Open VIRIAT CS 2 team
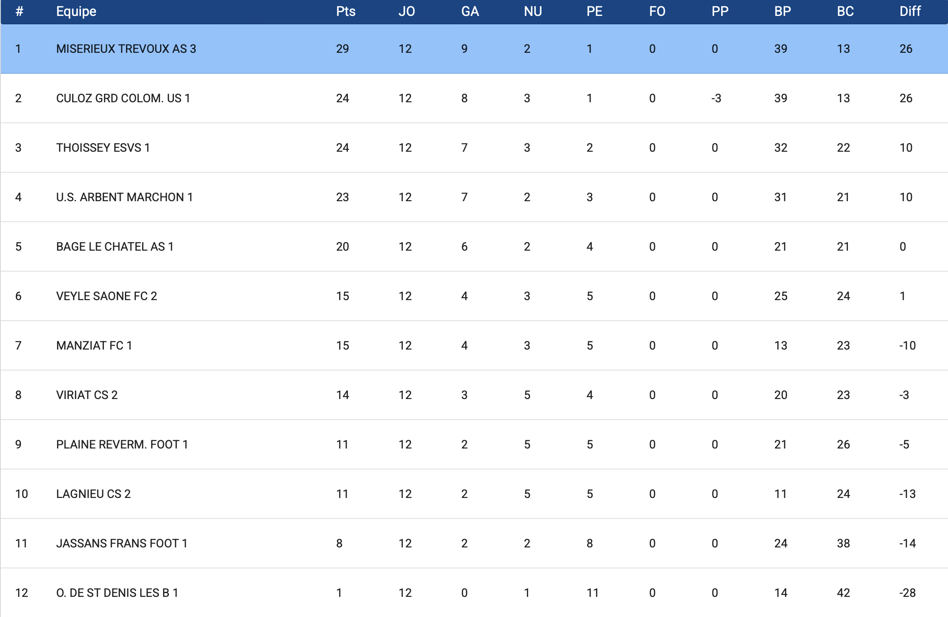948x617 pixels. pos(87,395)
